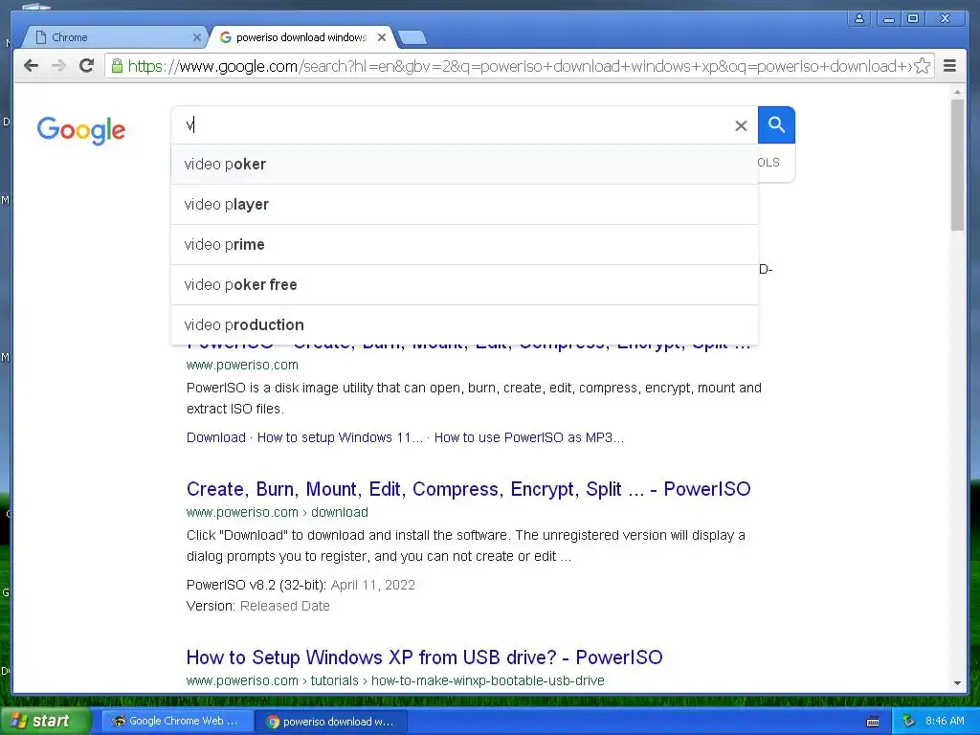Click the address bar URL
The image size is (980, 735).
pyautogui.click(x=519, y=66)
